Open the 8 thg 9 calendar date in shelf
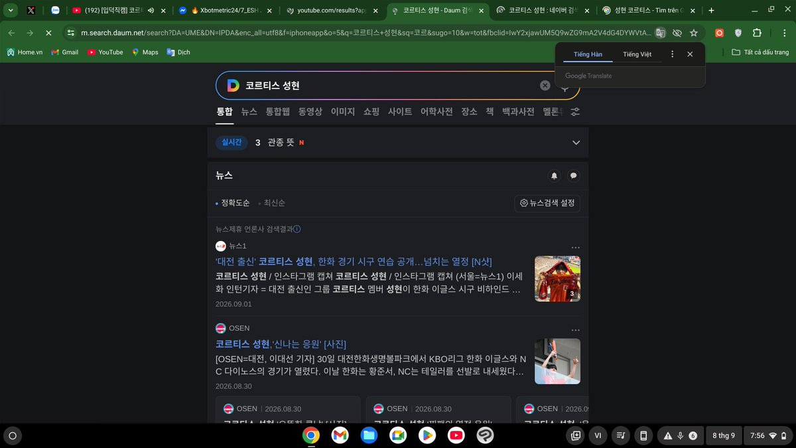 [724, 436]
